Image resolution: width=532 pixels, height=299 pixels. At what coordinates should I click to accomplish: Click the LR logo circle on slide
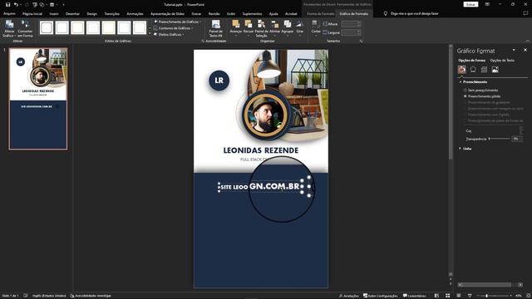tap(219, 81)
